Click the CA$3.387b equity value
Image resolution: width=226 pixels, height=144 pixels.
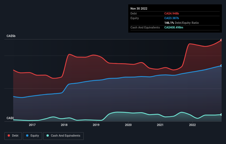(171, 18)
